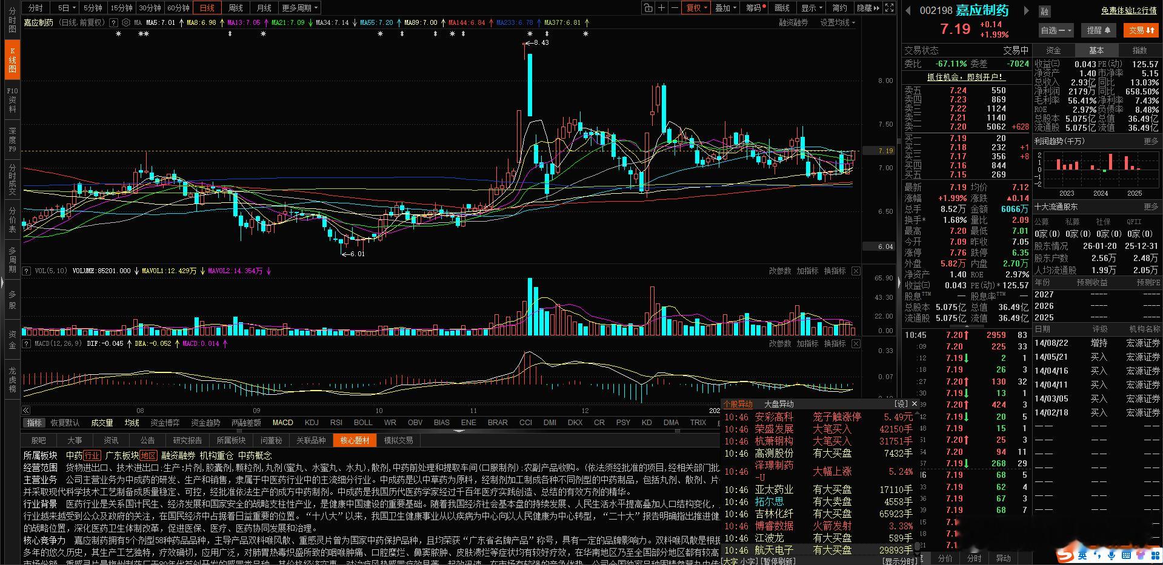Switch chart to 周线 weekly period
The image size is (1163, 565).
[x=236, y=8]
